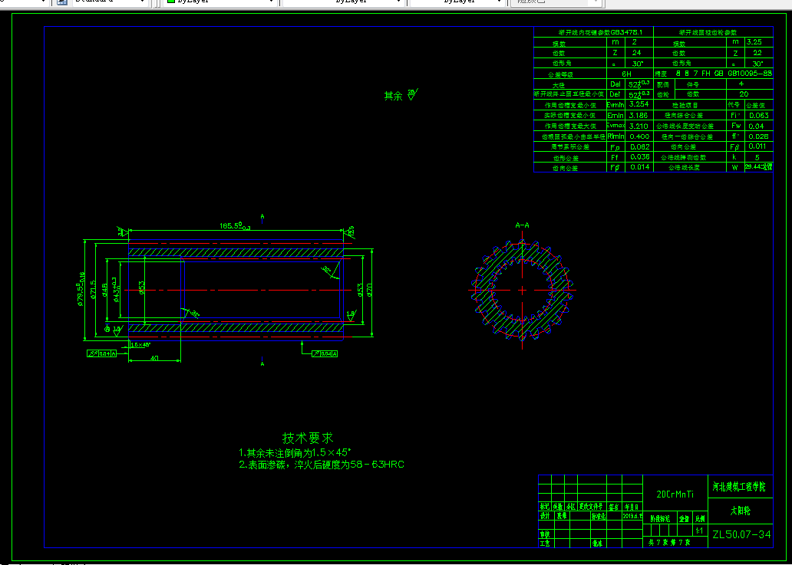Screen dimensions: 792x565
Task: Open the ByLayer linetype dropdown
Action: (x=344, y=2)
